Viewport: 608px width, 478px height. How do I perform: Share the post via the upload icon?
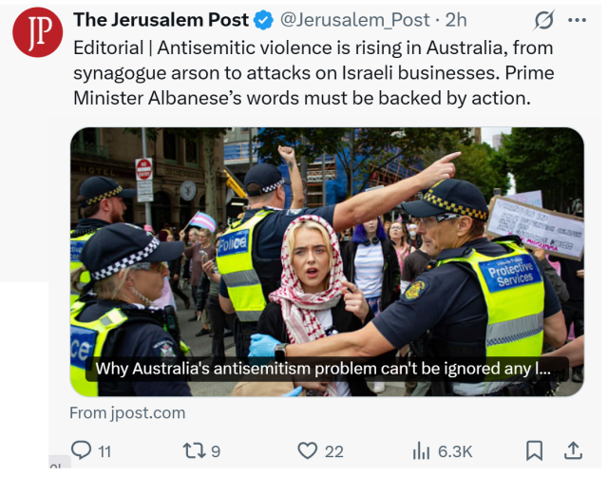573,450
